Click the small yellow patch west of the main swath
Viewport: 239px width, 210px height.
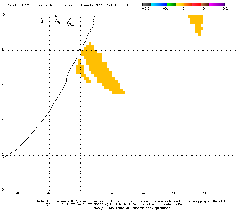point(80,69)
